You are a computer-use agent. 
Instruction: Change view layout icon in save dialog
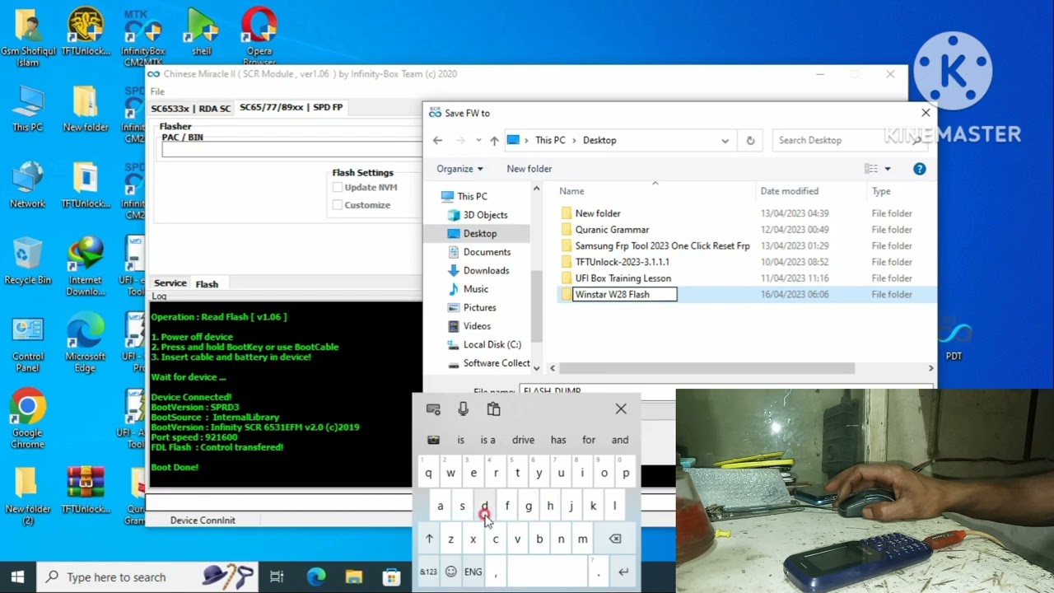[x=871, y=169]
